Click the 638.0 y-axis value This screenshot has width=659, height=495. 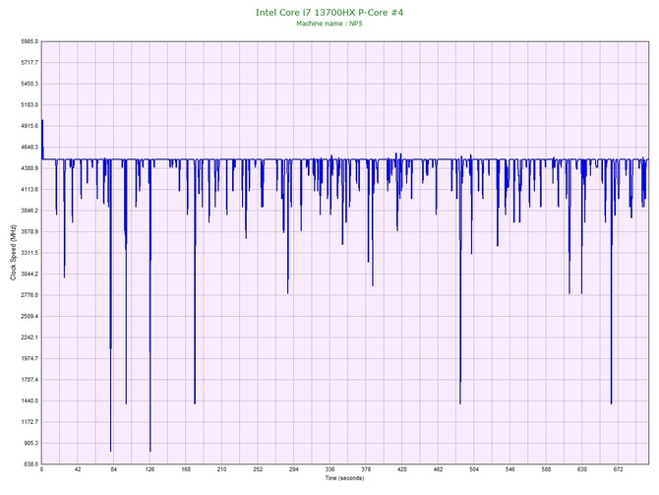(30, 464)
